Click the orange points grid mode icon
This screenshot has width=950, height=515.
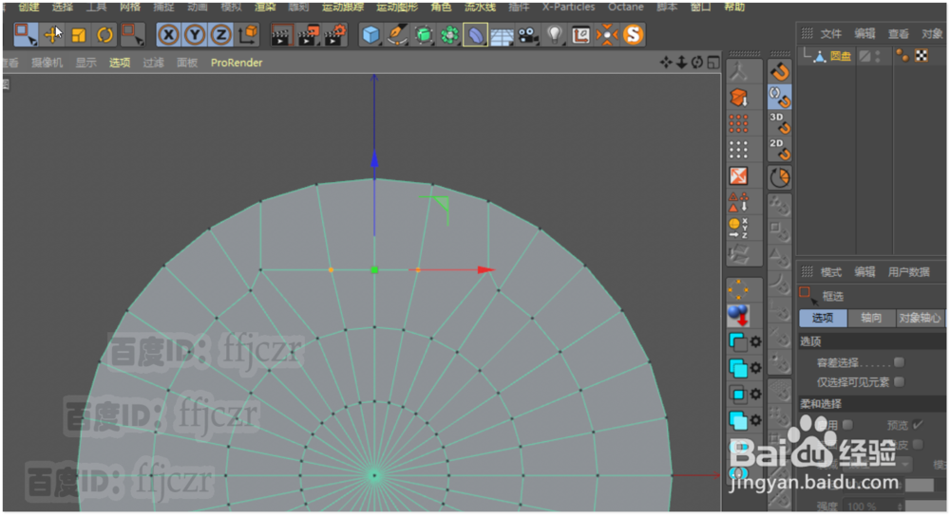[x=738, y=123]
